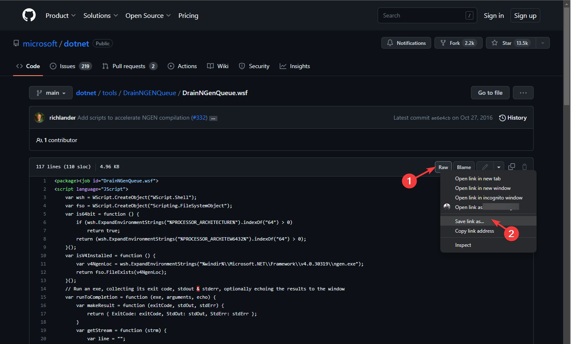Select Copy link address

pos(488,231)
